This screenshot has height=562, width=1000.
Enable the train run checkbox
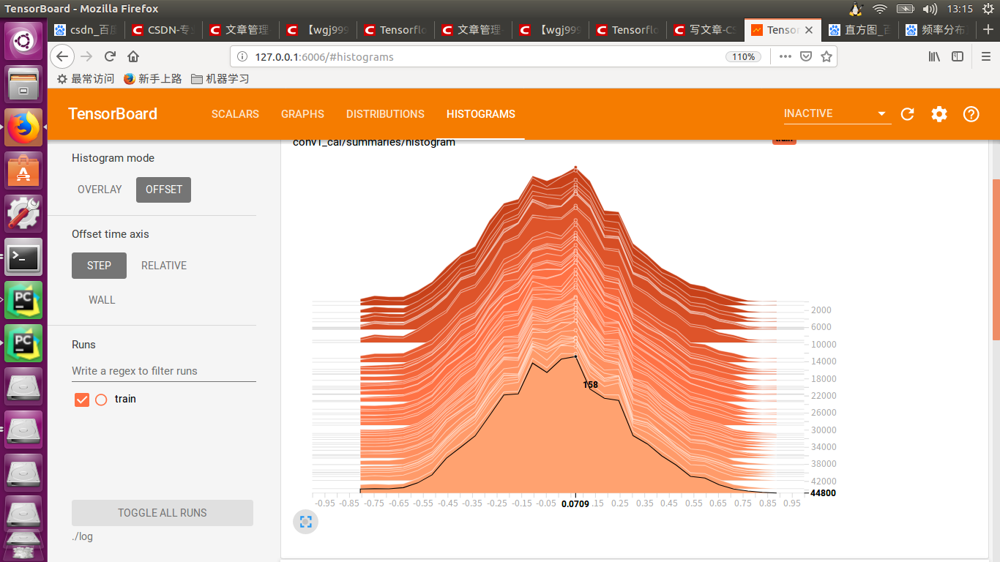coord(81,399)
